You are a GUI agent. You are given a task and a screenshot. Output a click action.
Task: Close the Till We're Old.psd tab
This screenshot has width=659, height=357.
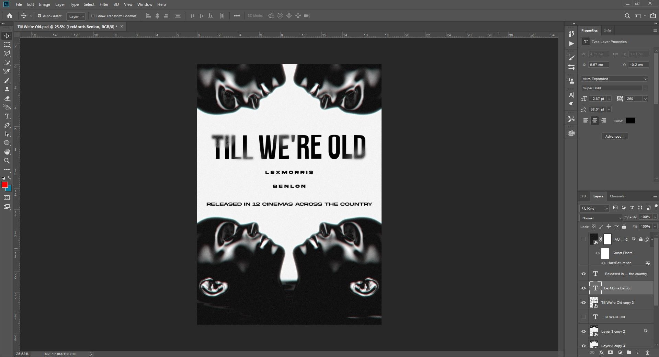[x=122, y=26]
